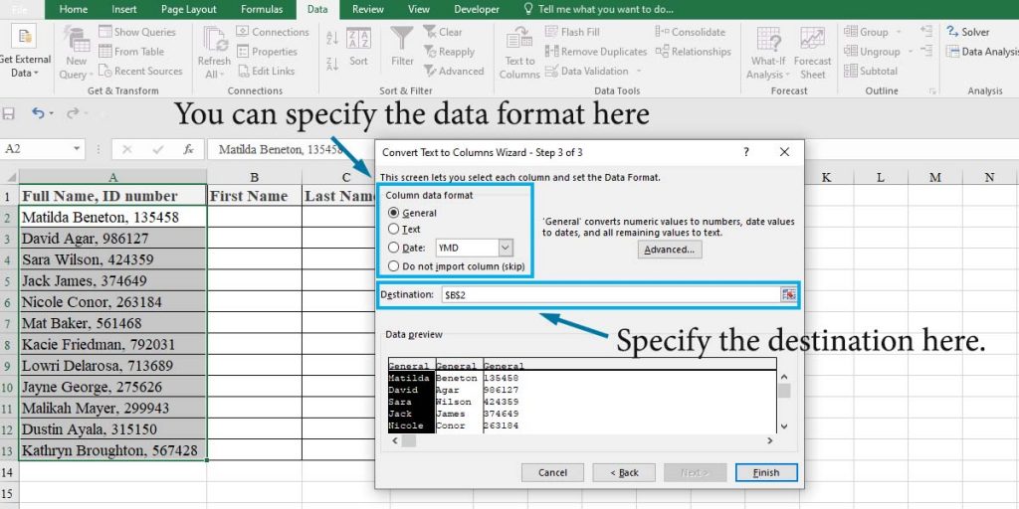Viewport: 1019px width, 509px height.
Task: Open the Formulas tab
Action: [262, 9]
